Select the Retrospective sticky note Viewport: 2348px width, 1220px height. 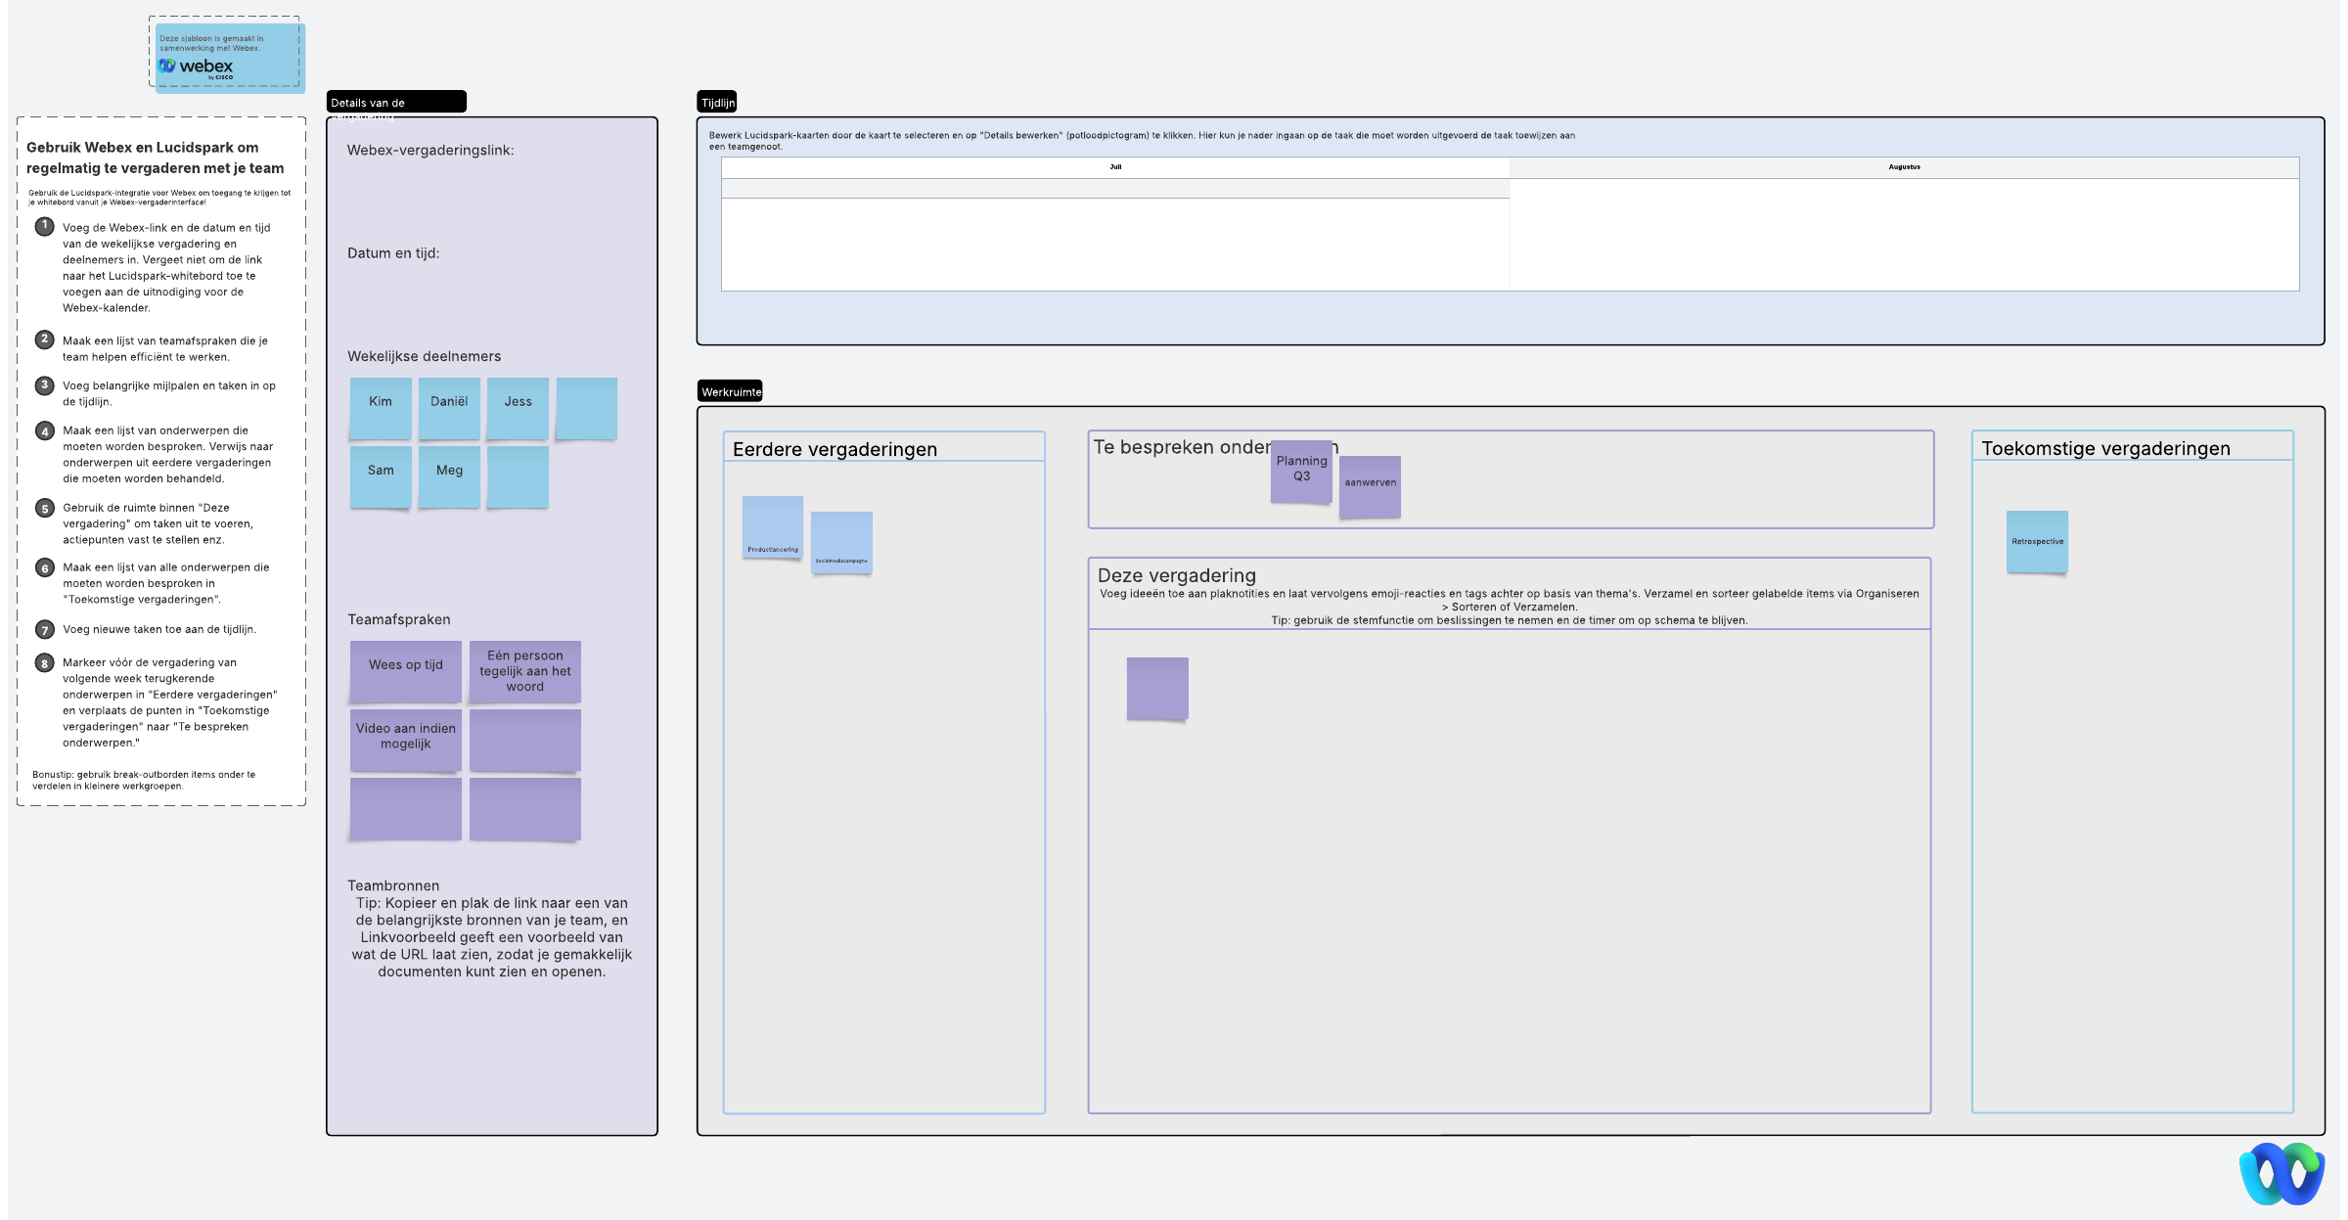coord(2037,541)
